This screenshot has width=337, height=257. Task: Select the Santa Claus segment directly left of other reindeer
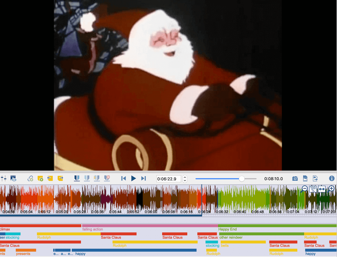[x=207, y=234]
